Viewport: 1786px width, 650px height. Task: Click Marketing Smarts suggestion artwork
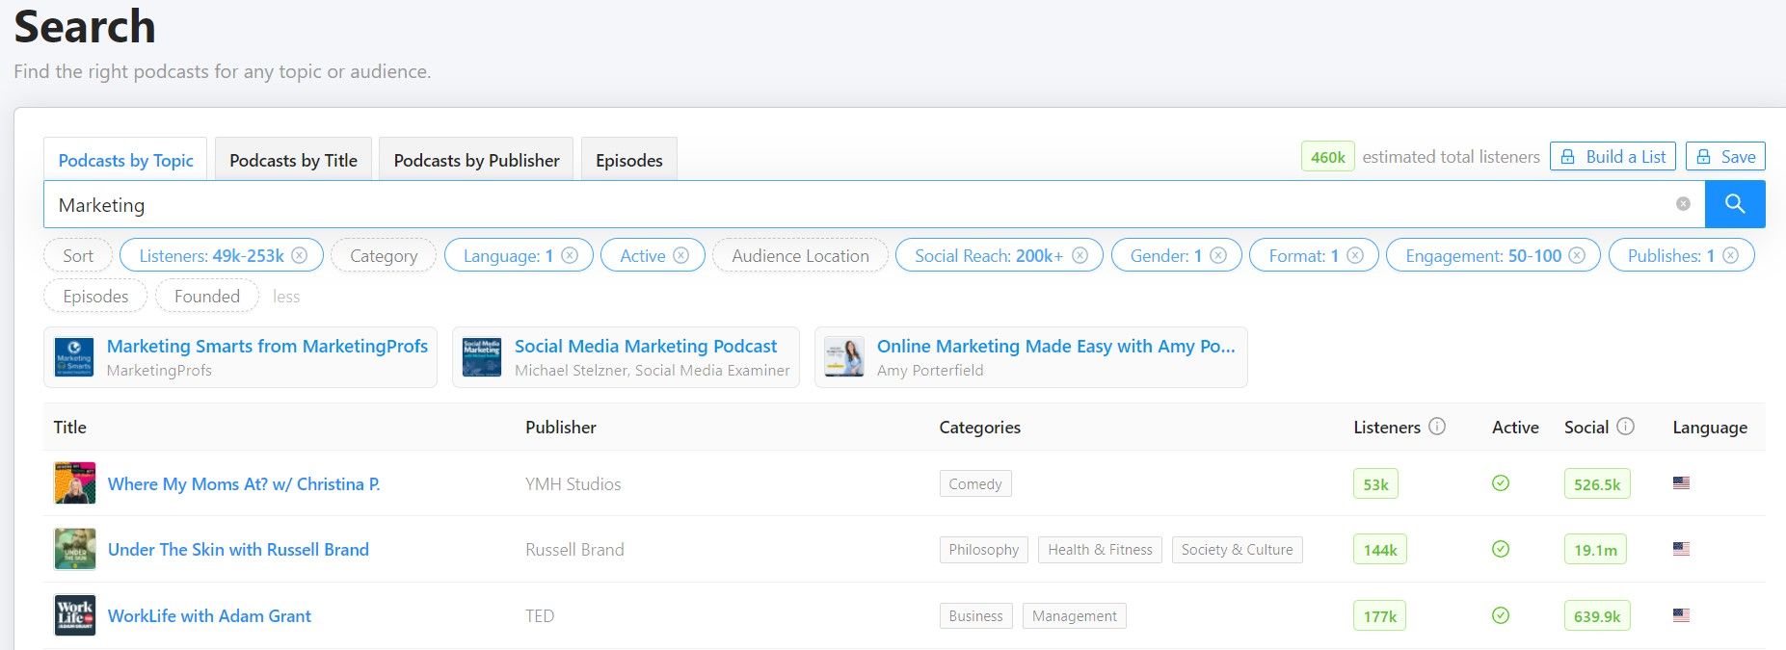tap(74, 357)
